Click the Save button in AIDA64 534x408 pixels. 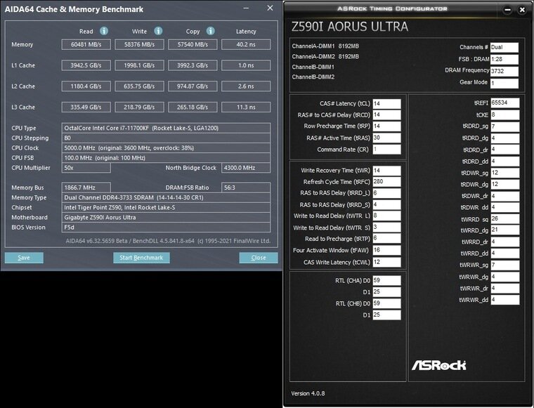(x=24, y=258)
